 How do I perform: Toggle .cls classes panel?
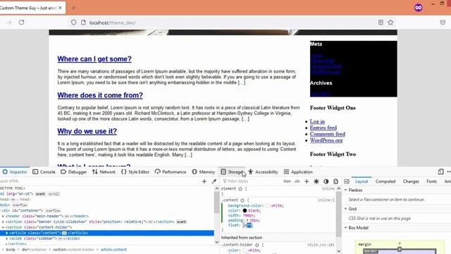[297, 181]
